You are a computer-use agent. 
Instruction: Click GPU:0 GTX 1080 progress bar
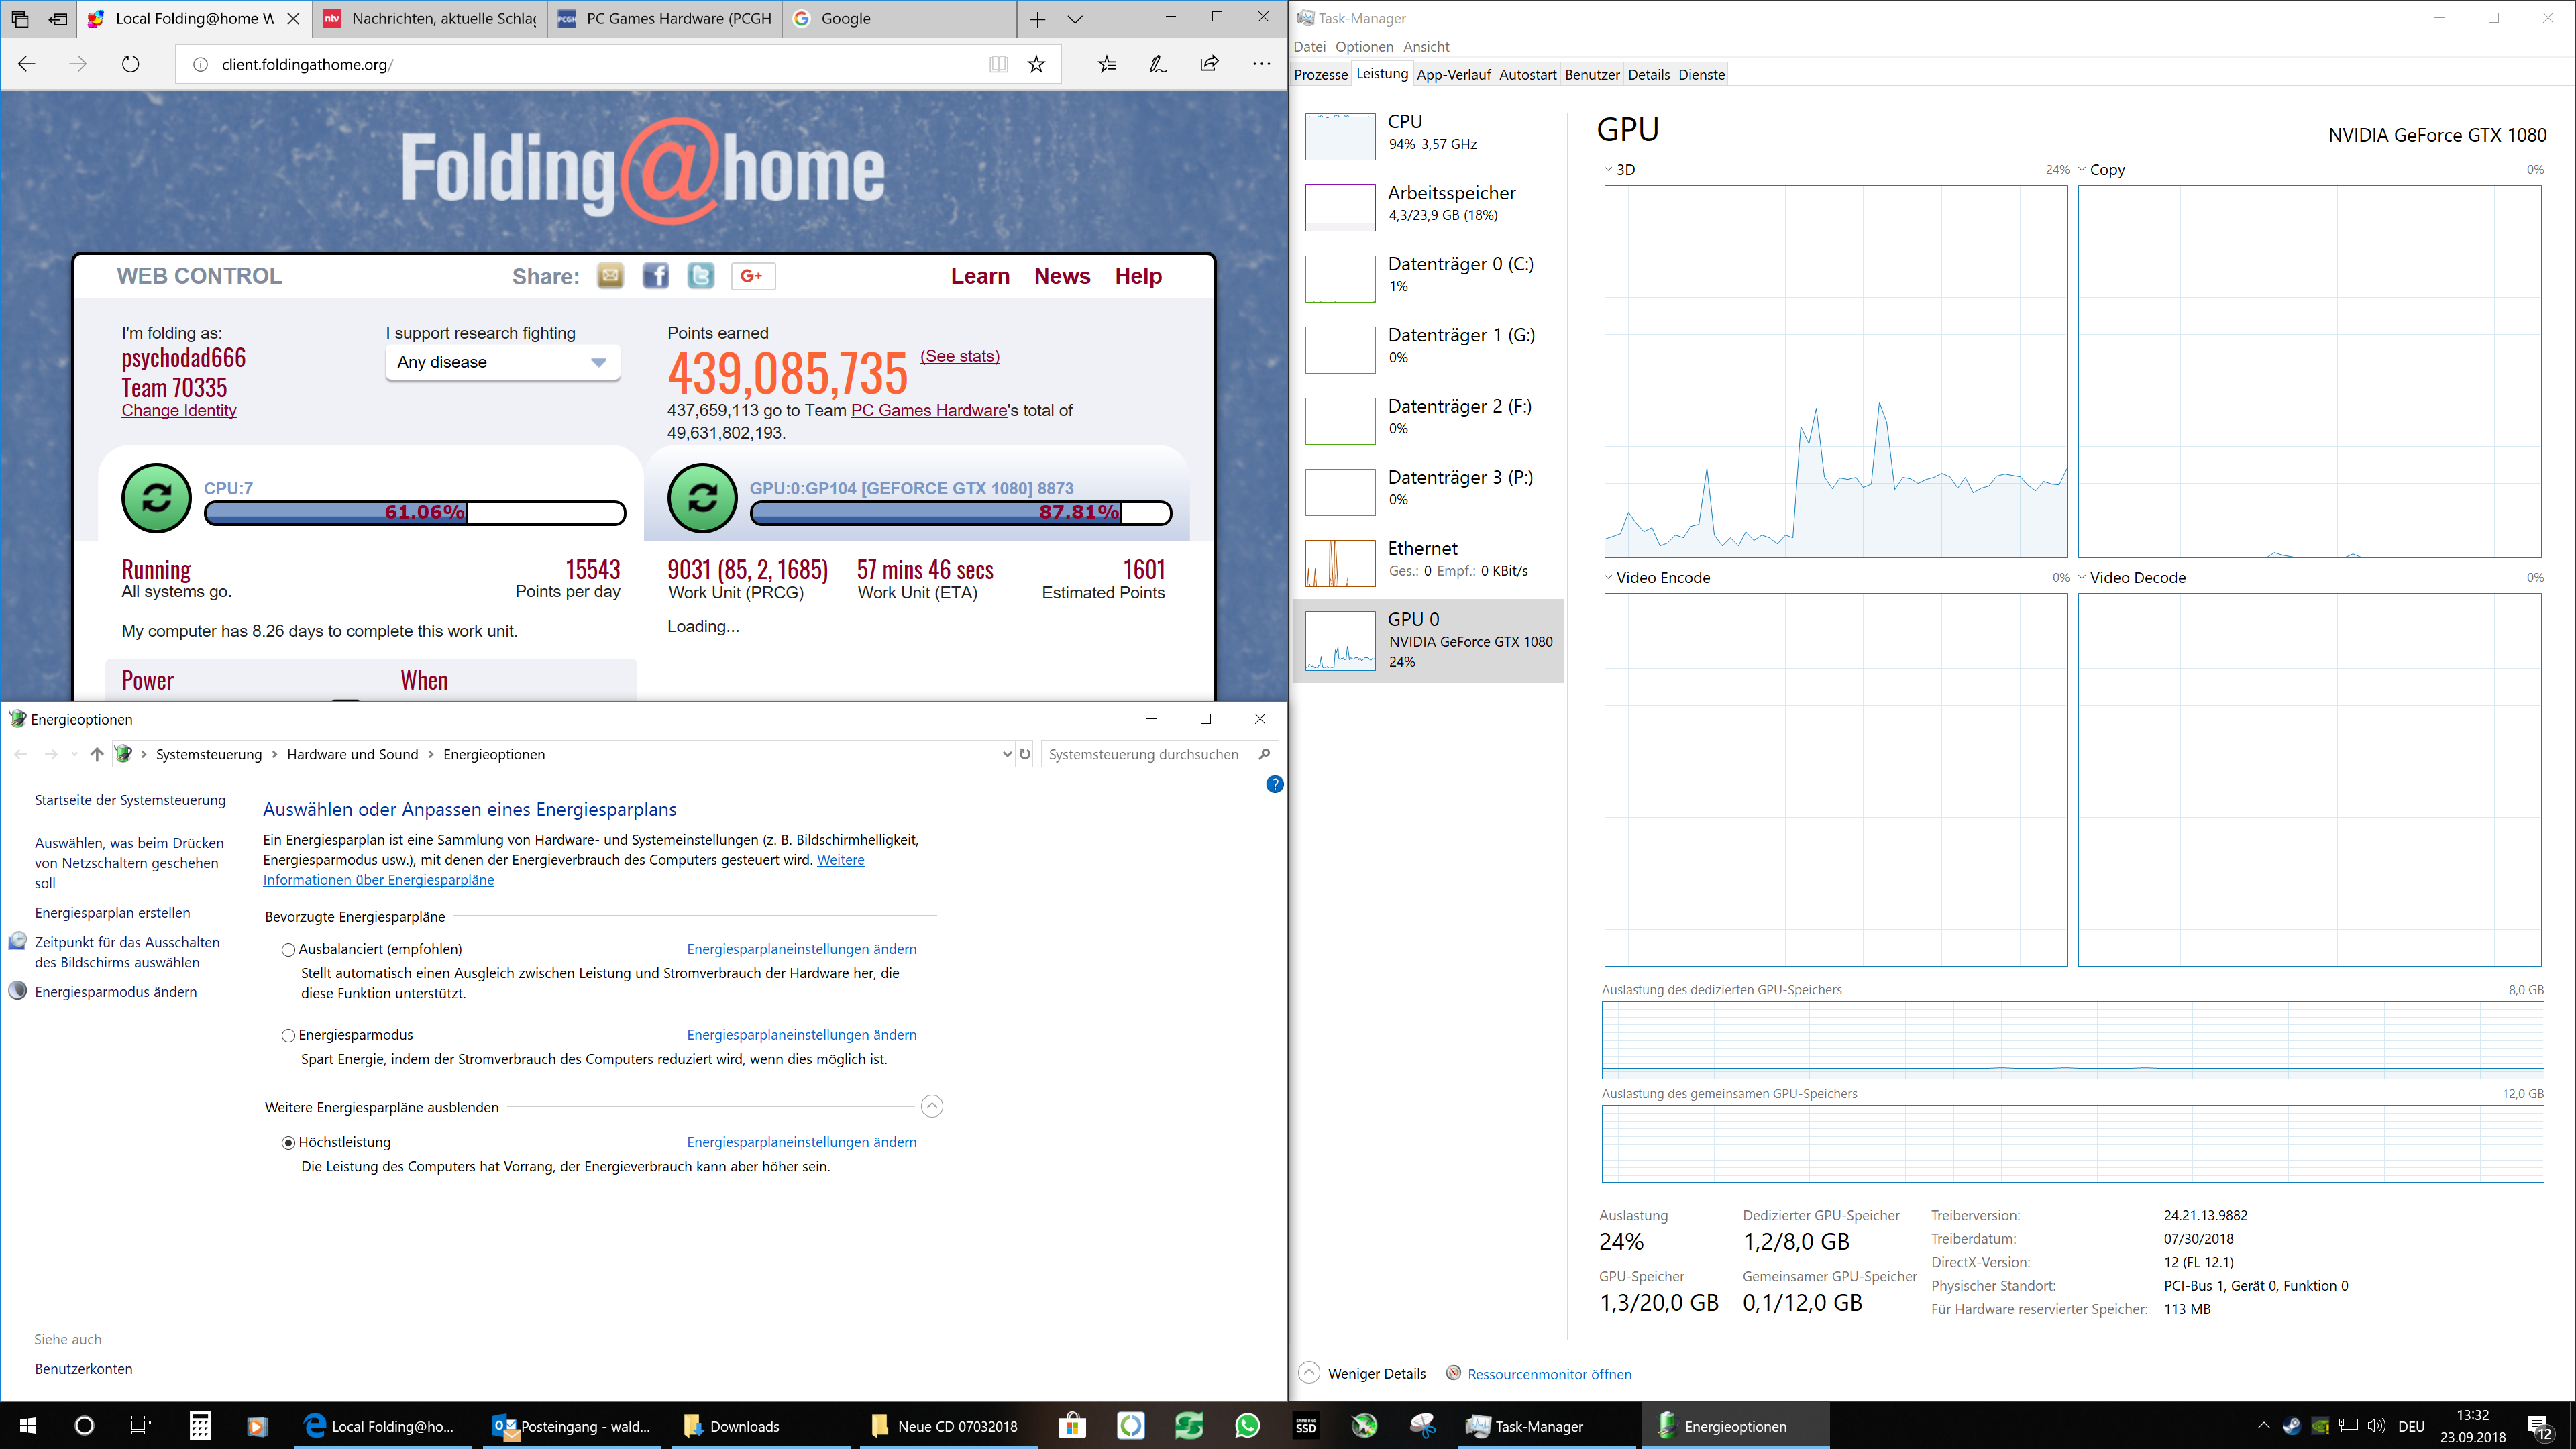click(960, 512)
